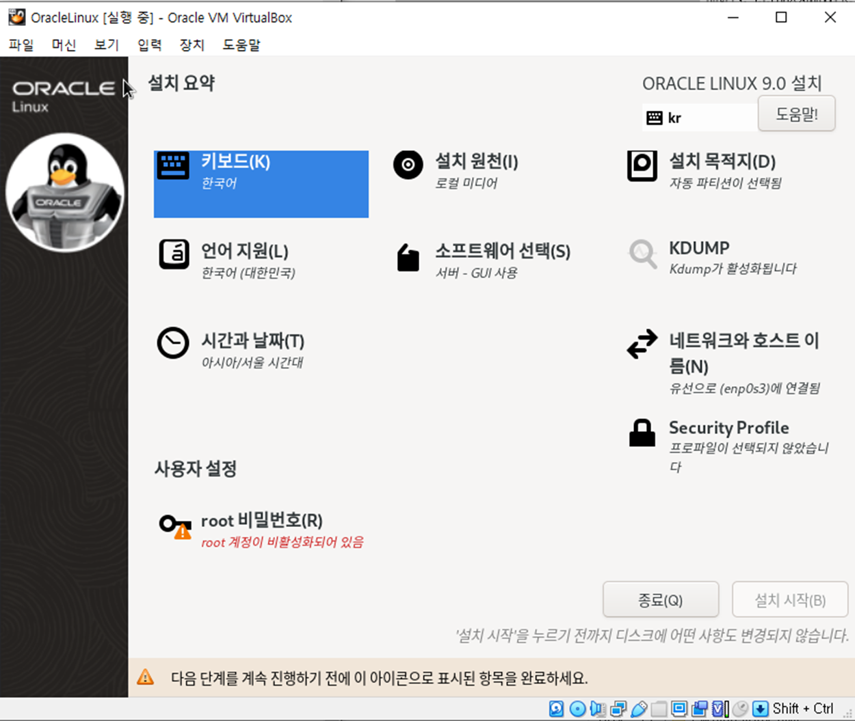This screenshot has height=721, width=855.
Task: Open the 장치 menu
Action: pos(192,45)
